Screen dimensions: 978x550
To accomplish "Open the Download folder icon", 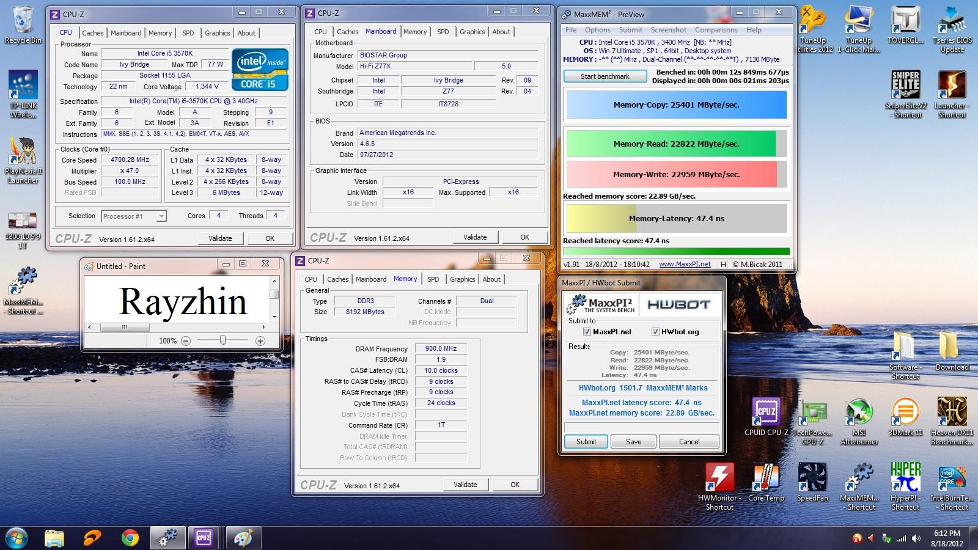I will (x=952, y=351).
